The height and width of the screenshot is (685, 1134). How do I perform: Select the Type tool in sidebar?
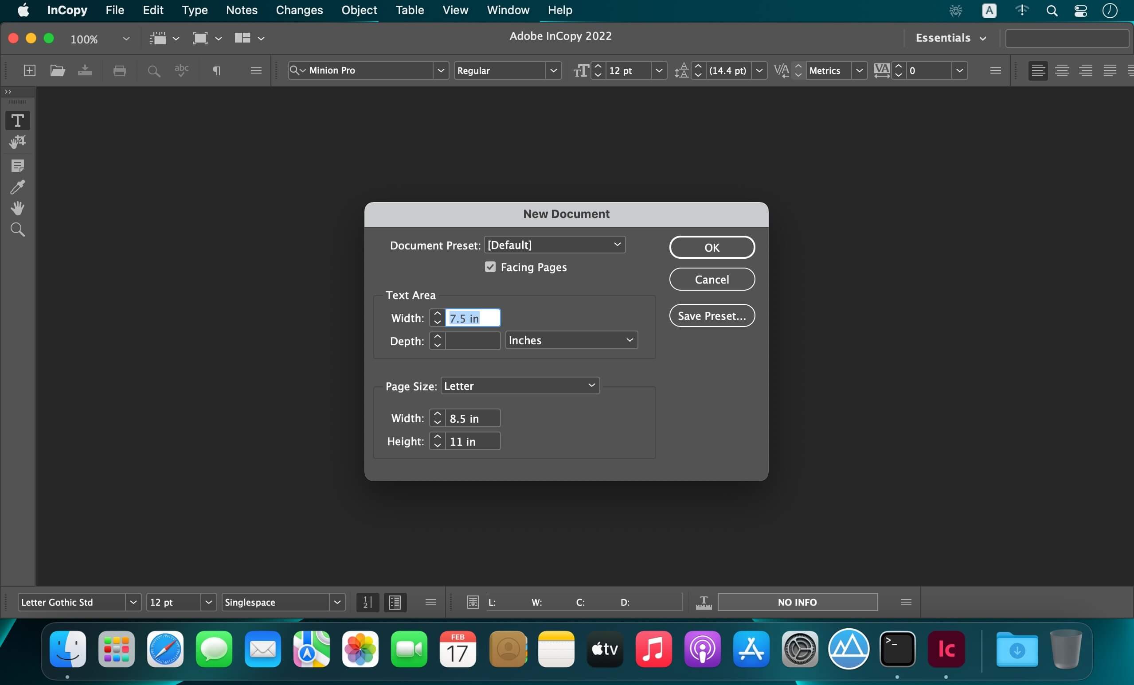coord(17,120)
